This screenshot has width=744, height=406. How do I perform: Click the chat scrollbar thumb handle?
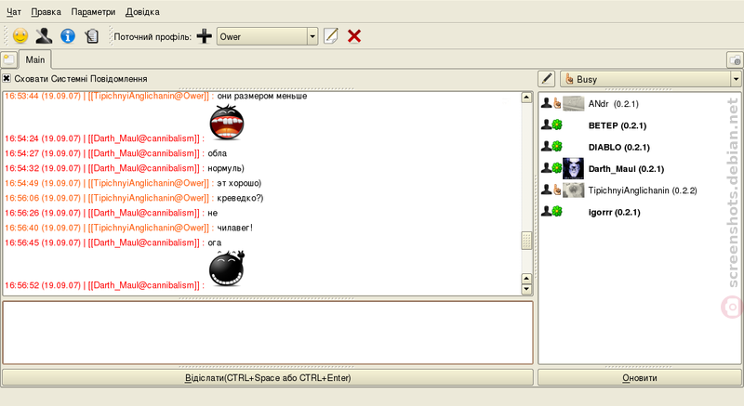coord(526,241)
